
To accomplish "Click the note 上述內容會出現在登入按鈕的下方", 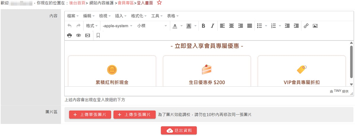I will click(x=95, y=100).
